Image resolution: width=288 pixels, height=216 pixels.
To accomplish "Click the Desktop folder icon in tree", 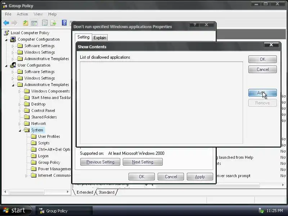I will [x=27, y=104].
